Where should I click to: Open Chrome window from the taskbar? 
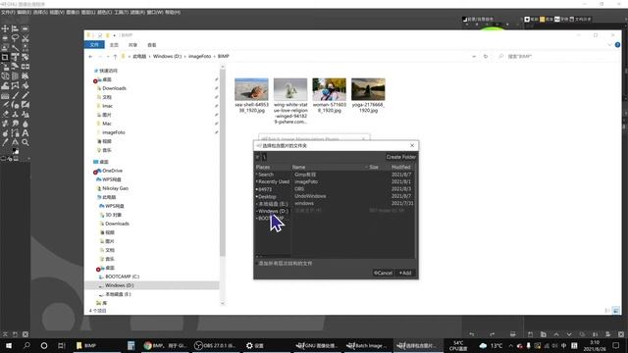point(165,345)
